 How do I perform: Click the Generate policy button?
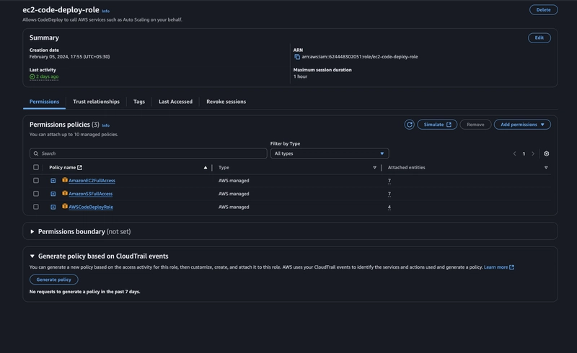(x=53, y=280)
